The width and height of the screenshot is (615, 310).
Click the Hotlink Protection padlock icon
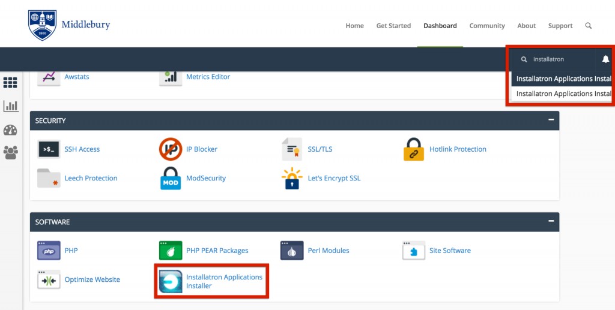(x=414, y=149)
